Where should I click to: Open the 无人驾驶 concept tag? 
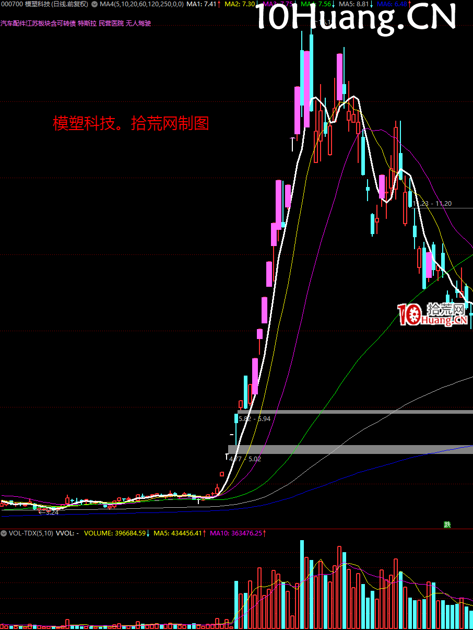138,24
